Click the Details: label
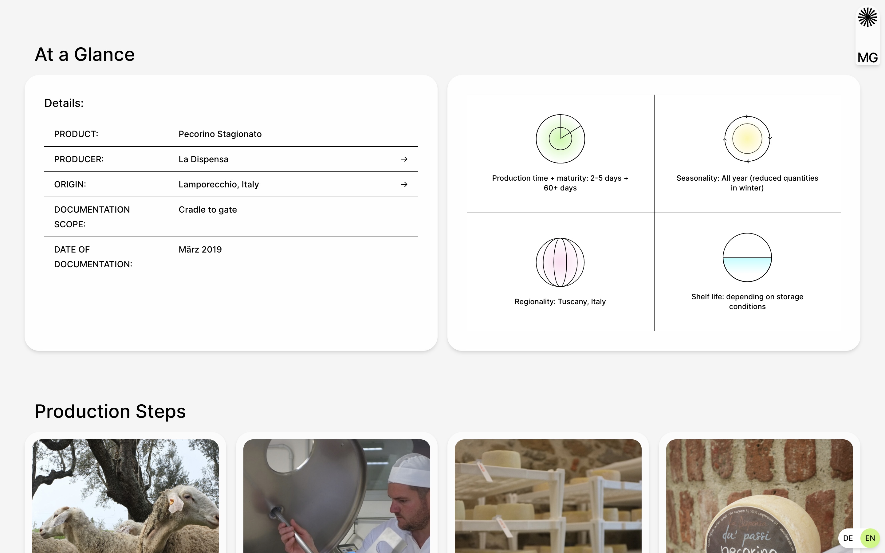Screen dimensions: 885x553 [64, 103]
